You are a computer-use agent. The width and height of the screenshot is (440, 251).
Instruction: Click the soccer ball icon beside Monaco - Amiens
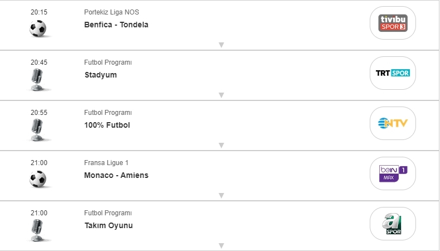(x=38, y=179)
